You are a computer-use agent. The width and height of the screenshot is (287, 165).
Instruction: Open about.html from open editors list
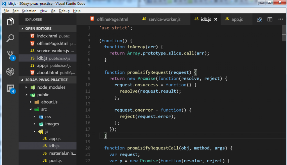[x=48, y=73]
